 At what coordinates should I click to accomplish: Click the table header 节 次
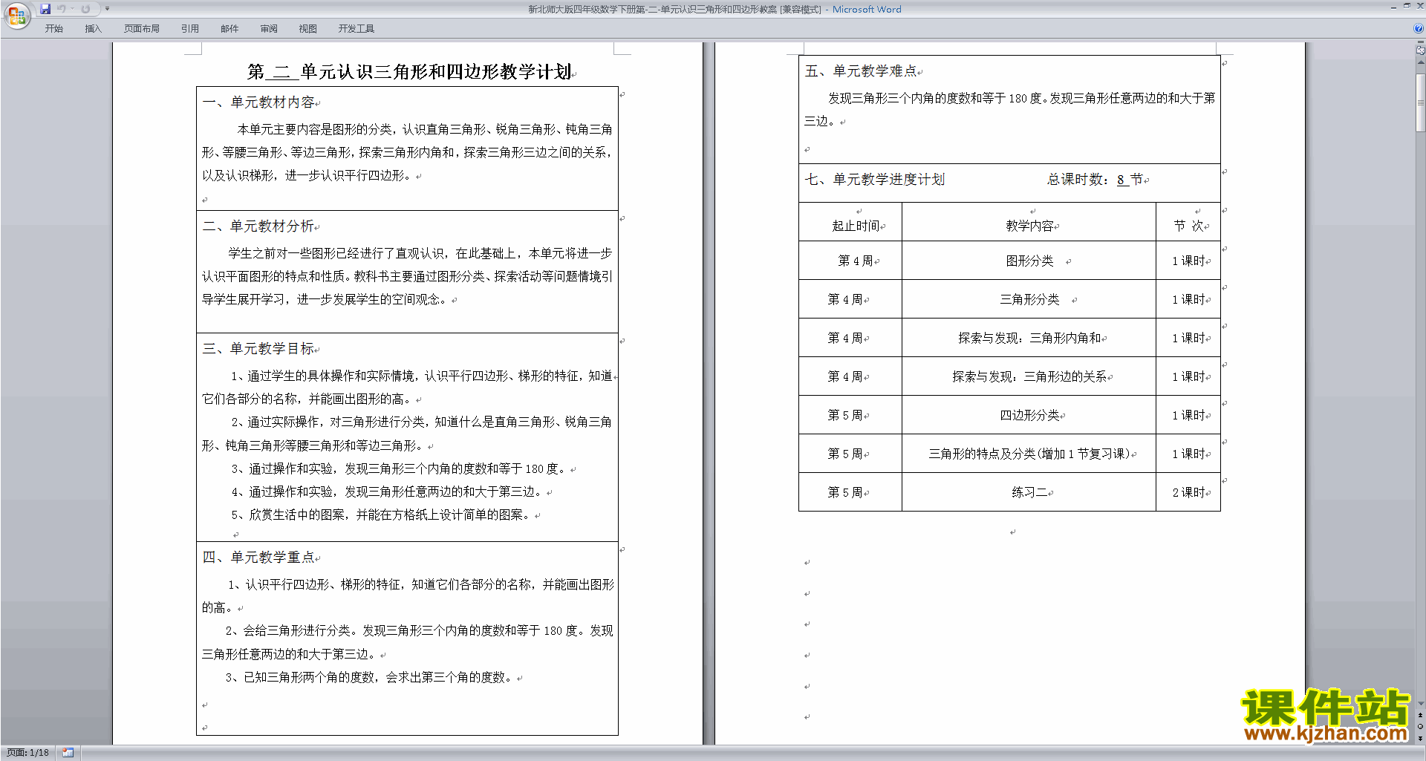pos(1188,226)
